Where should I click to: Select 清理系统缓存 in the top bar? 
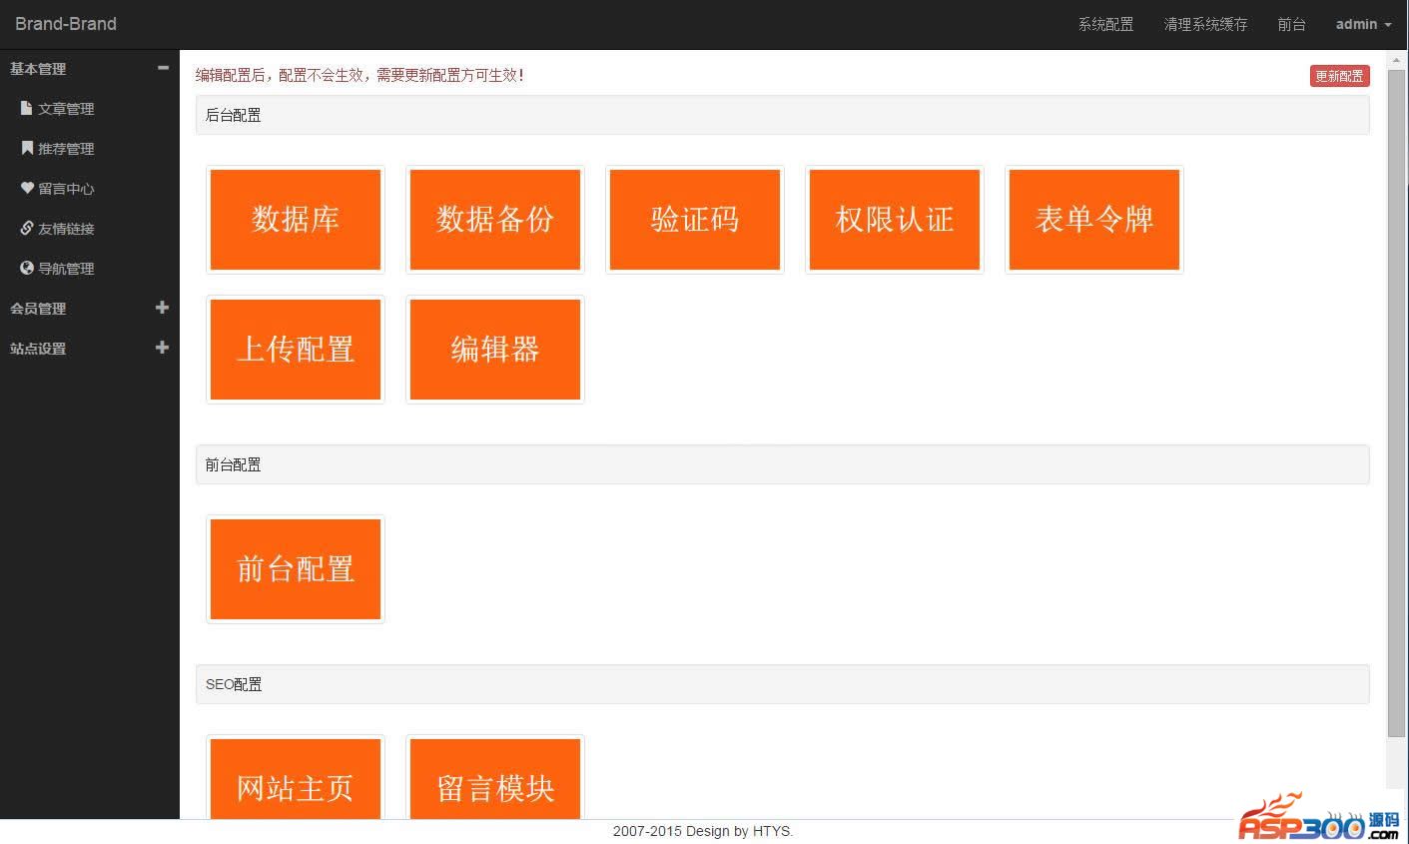click(1205, 24)
